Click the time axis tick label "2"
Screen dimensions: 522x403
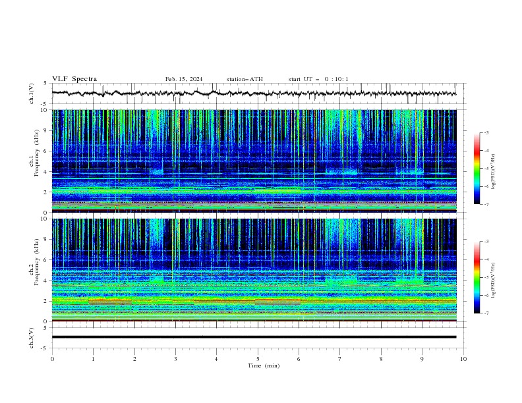134,359
